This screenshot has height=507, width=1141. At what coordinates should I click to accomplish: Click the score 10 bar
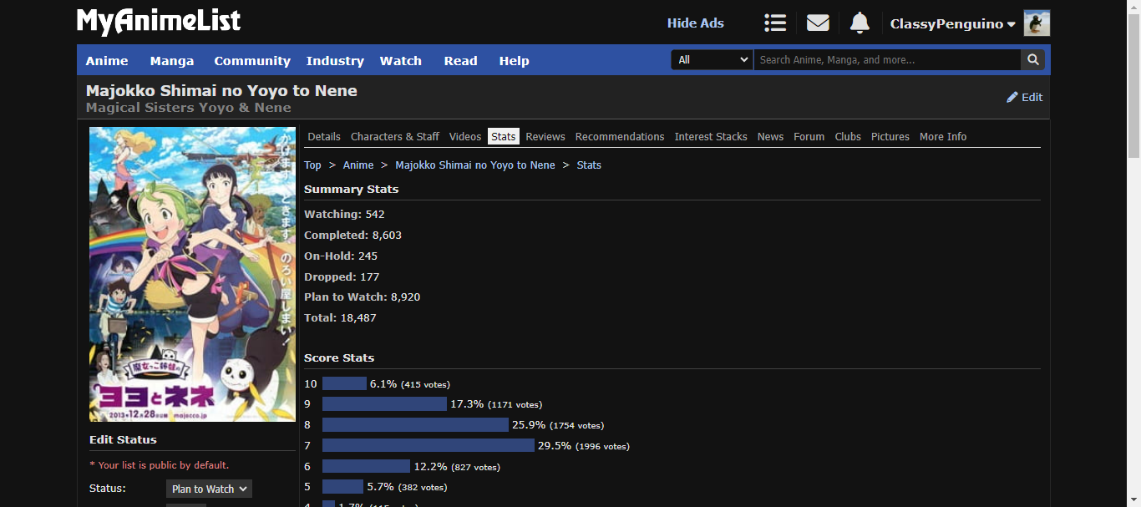pos(344,384)
